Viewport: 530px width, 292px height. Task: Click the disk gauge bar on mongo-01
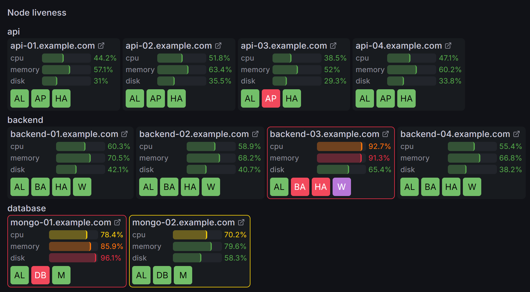[73, 258]
